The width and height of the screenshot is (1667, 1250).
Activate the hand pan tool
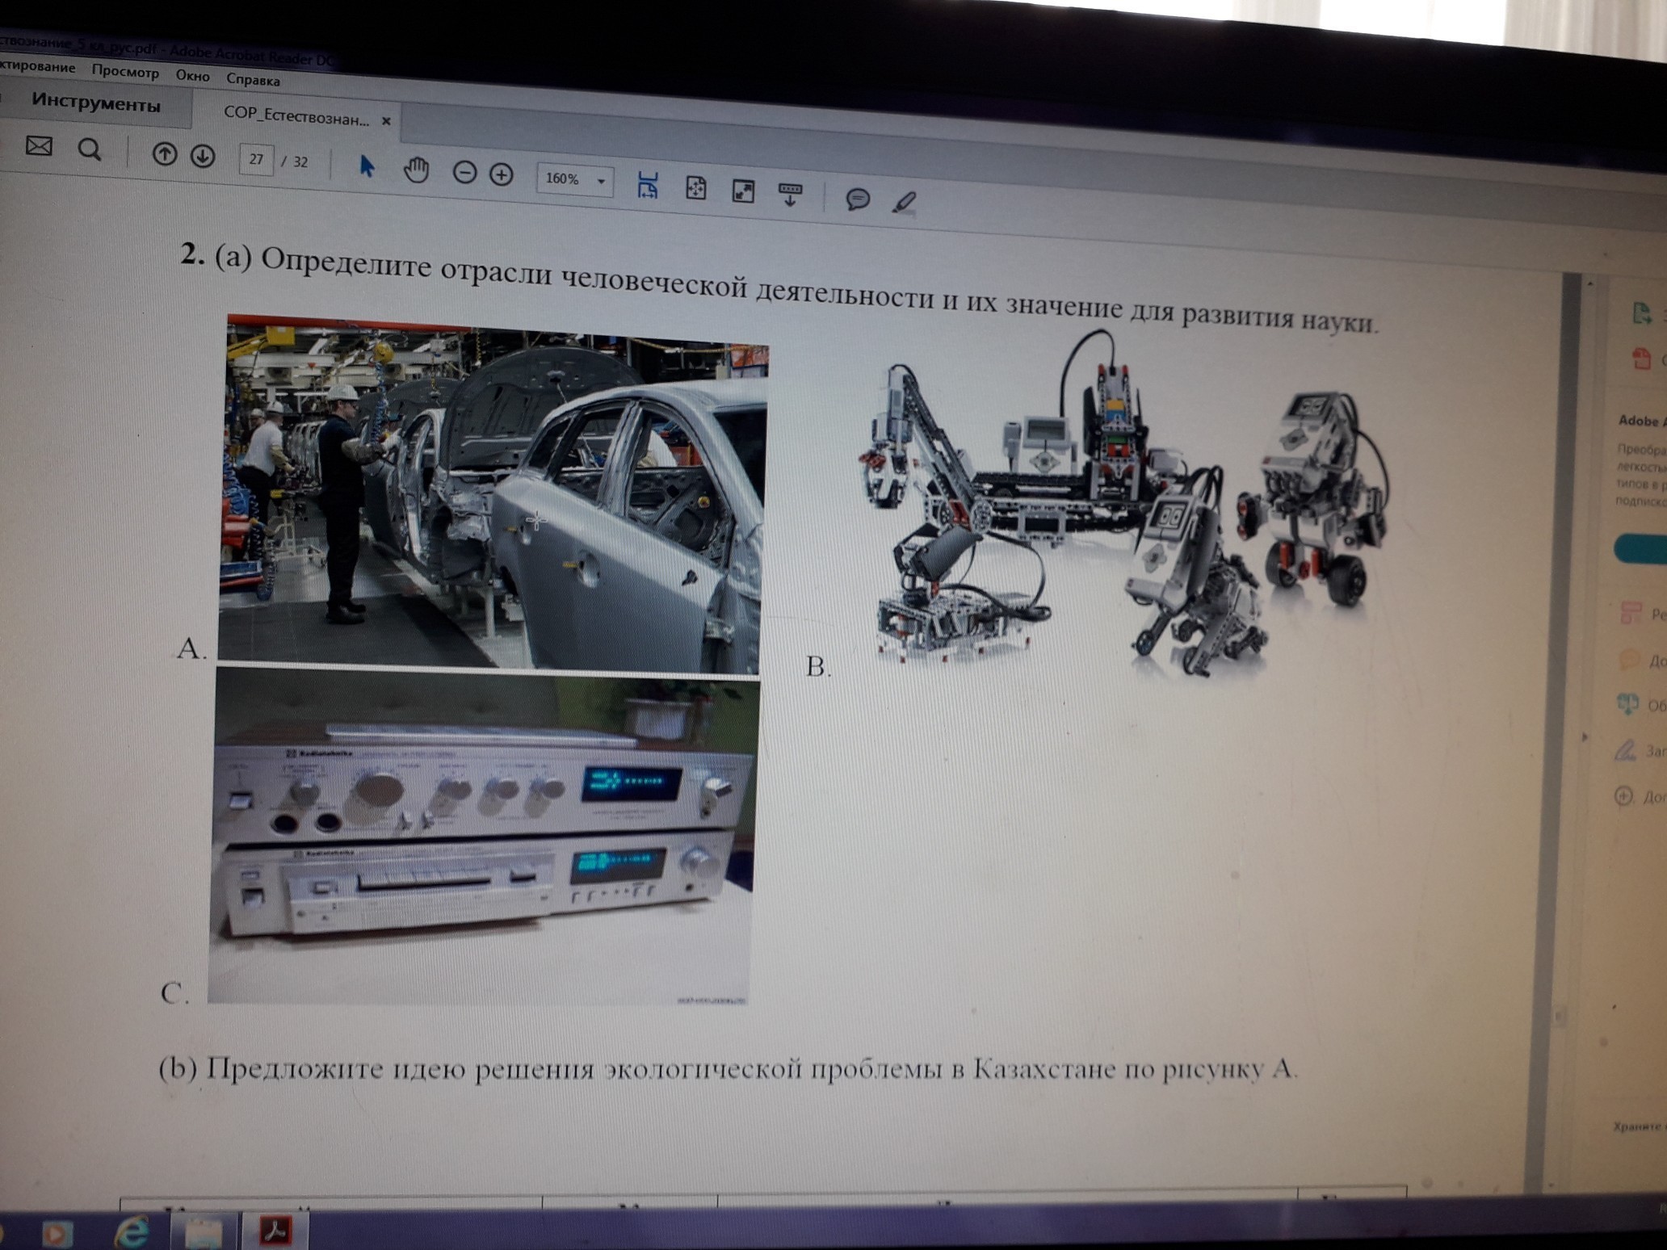tap(416, 170)
